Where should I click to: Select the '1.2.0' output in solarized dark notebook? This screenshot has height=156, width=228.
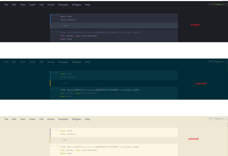[x=64, y=83]
